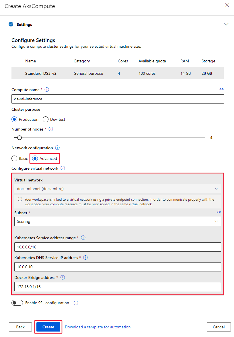The image size is (234, 337).
Task: Open the Subnet dropdown showing Scoring
Action: pyautogui.click(x=118, y=221)
